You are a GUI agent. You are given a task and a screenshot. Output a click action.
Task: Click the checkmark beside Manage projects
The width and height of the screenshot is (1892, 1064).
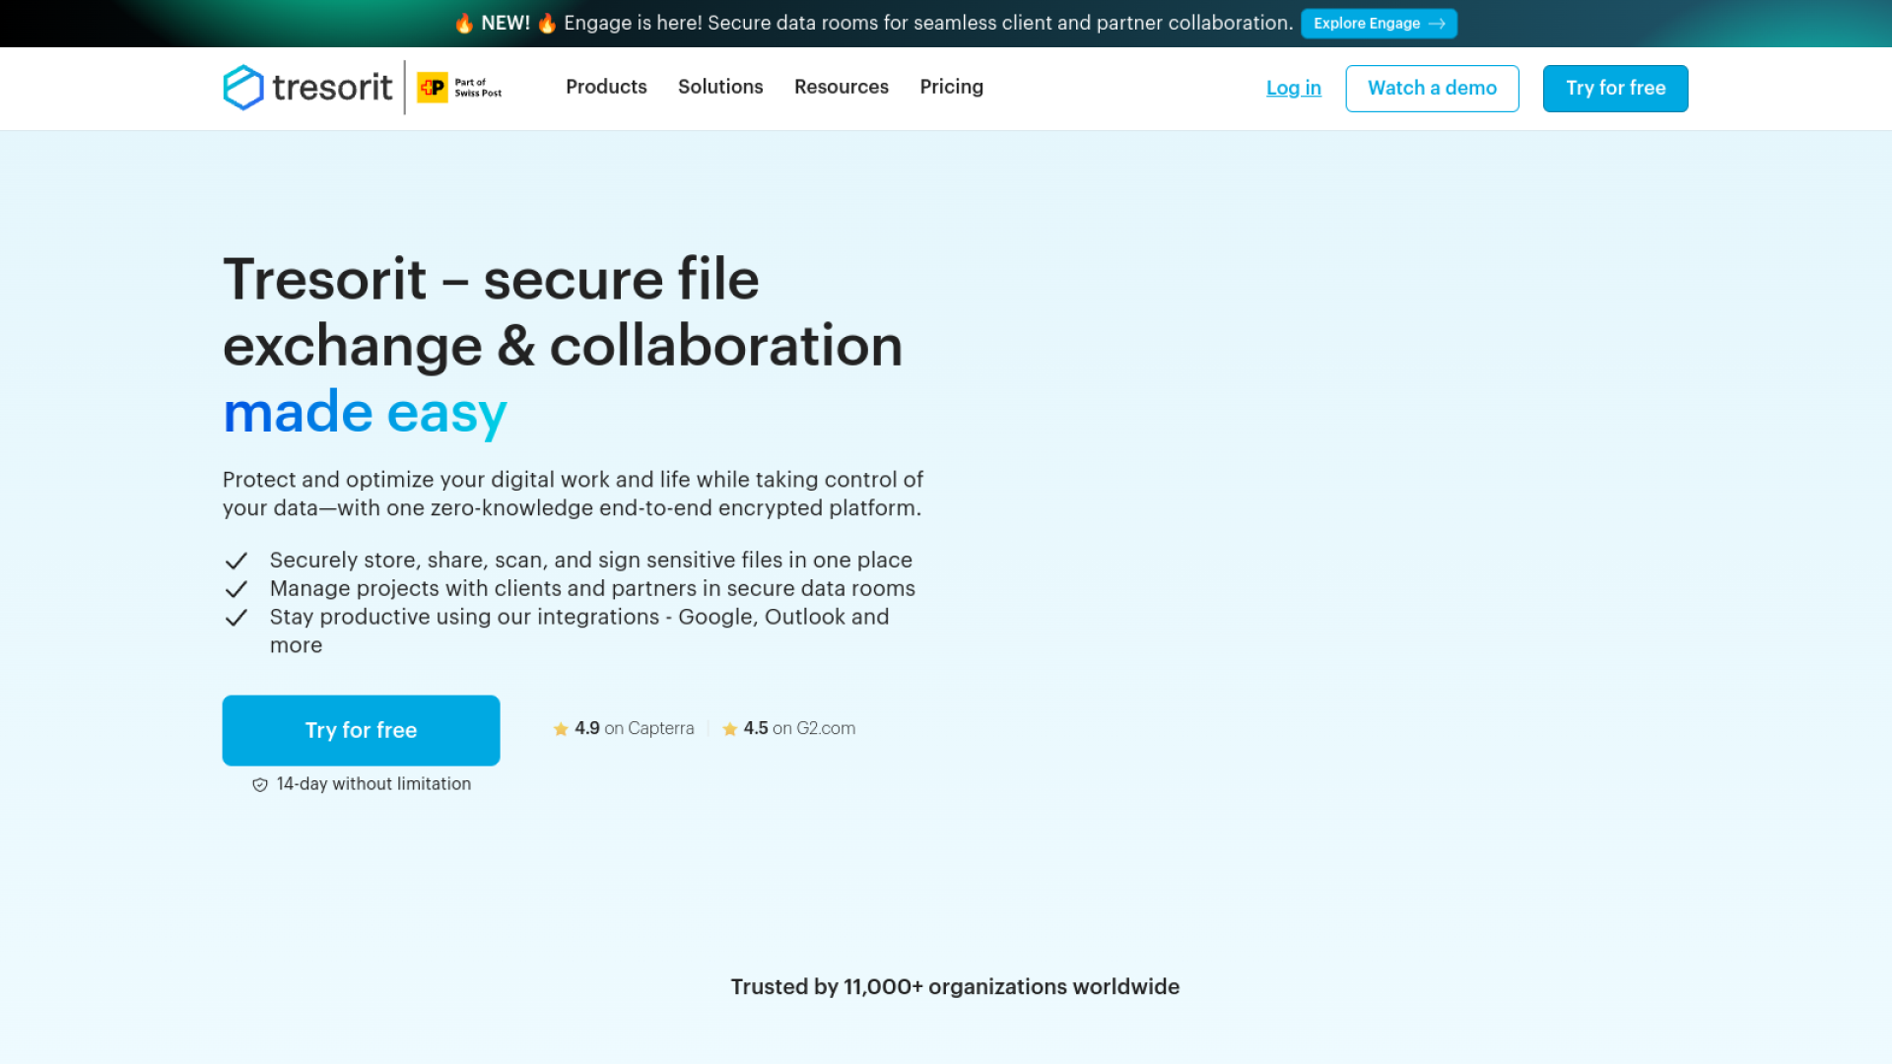pyautogui.click(x=236, y=590)
